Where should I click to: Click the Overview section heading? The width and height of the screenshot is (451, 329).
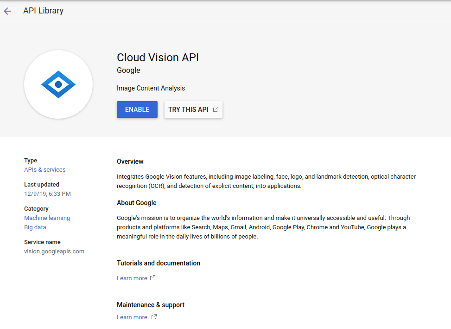pyautogui.click(x=130, y=161)
